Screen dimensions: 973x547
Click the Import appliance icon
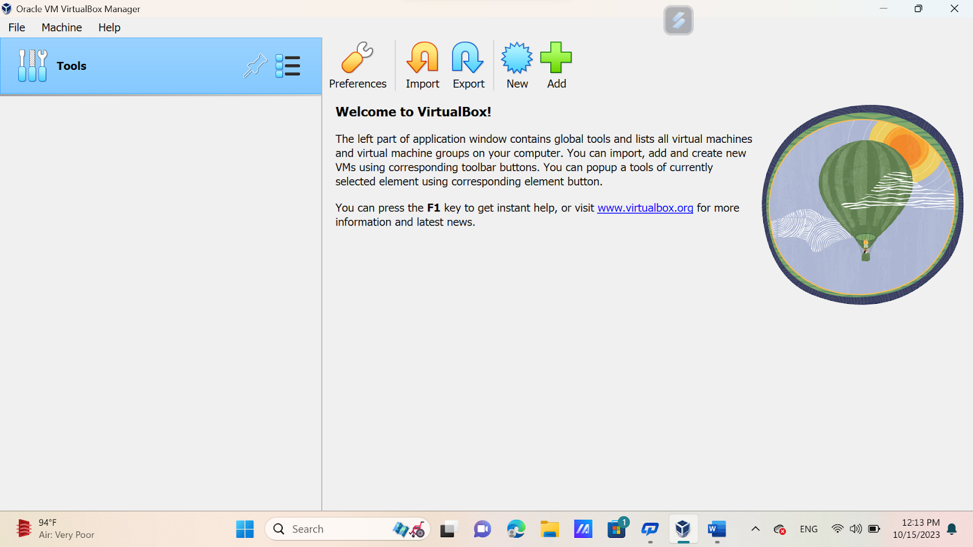coord(422,66)
